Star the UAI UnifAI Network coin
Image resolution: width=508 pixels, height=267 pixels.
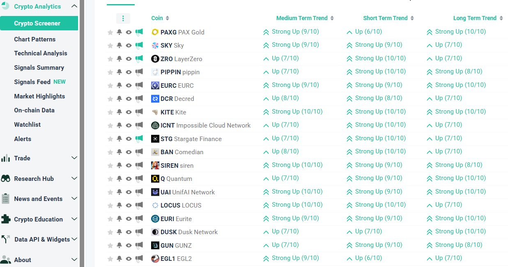[110, 192]
